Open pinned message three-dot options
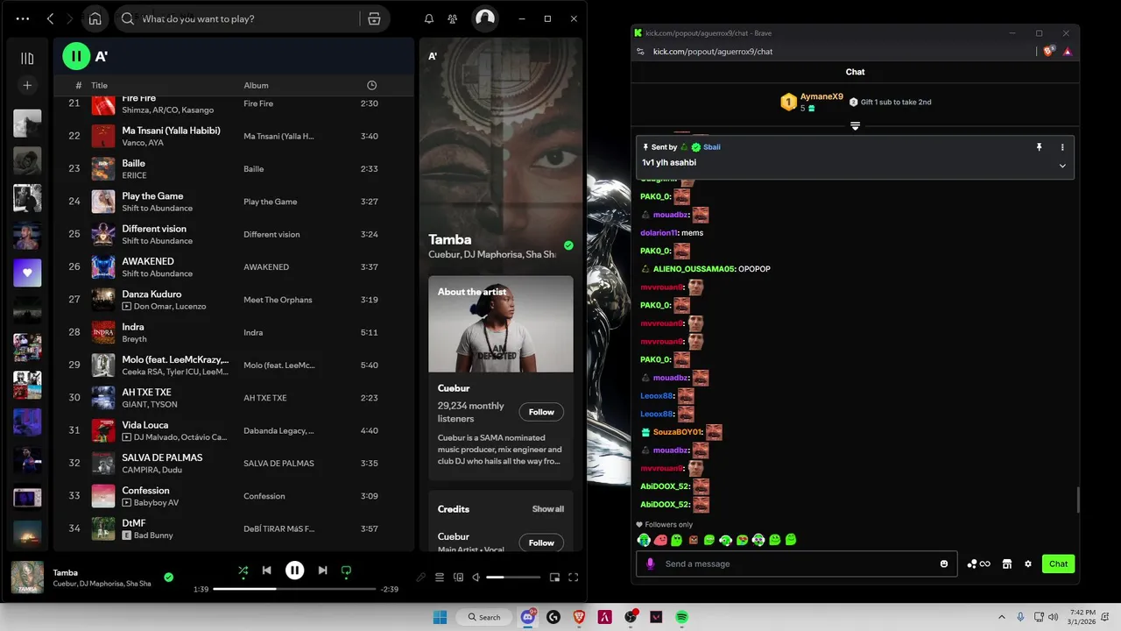 pos(1062,147)
